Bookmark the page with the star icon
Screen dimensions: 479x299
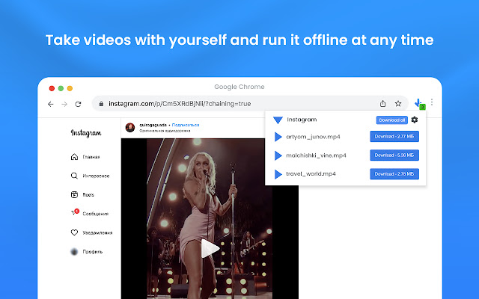(398, 104)
